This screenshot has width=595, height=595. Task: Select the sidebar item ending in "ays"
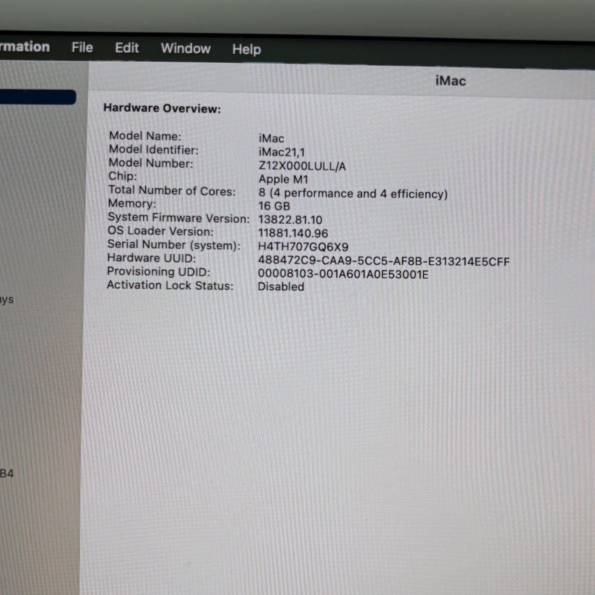(x=7, y=299)
